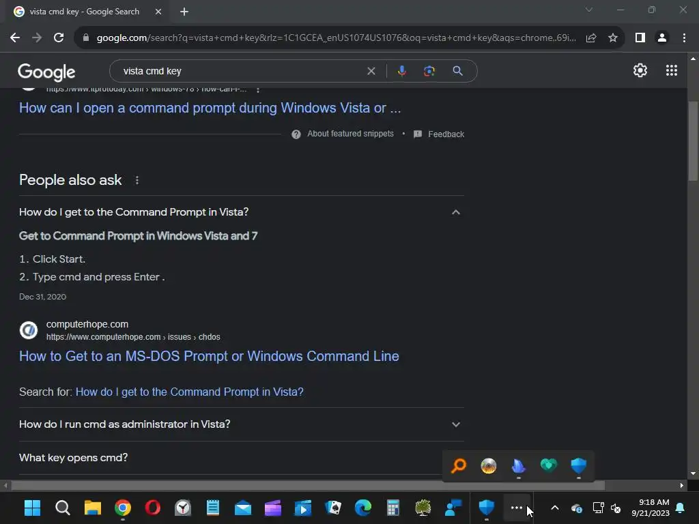Open the Mail app in taskbar
699x524 pixels.
(243, 508)
